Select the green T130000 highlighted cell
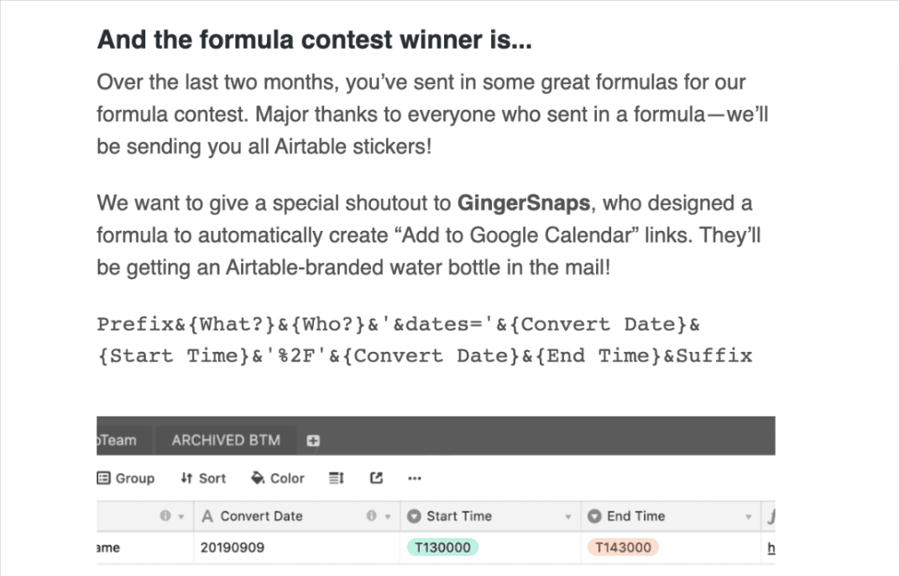 (x=442, y=547)
